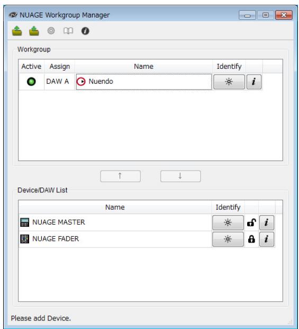The width and height of the screenshot is (299, 329).
Task: Click the NUAGE MASTER device icon
Action: tap(25, 223)
